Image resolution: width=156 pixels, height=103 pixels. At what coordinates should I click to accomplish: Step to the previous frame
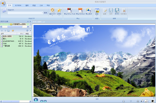(x=42, y=101)
